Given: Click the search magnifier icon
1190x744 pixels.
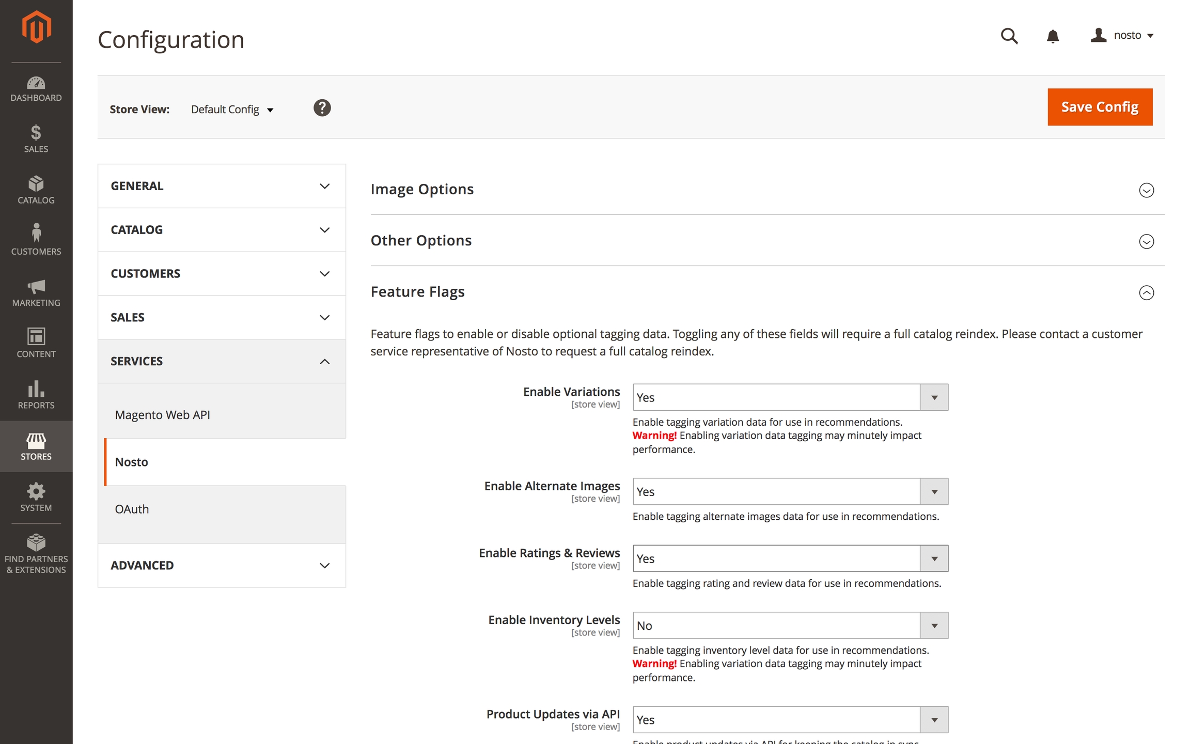Looking at the screenshot, I should [1009, 36].
